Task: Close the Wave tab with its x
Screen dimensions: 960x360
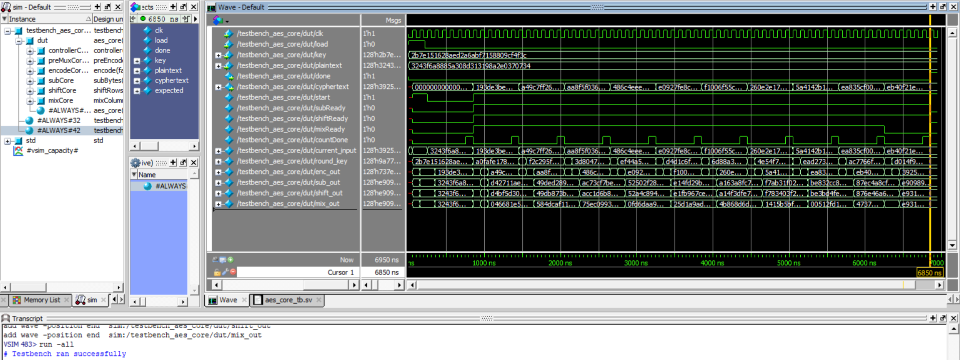Action: [x=244, y=300]
